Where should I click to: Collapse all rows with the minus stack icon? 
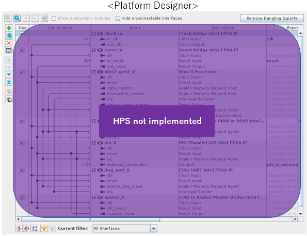coord(9,99)
